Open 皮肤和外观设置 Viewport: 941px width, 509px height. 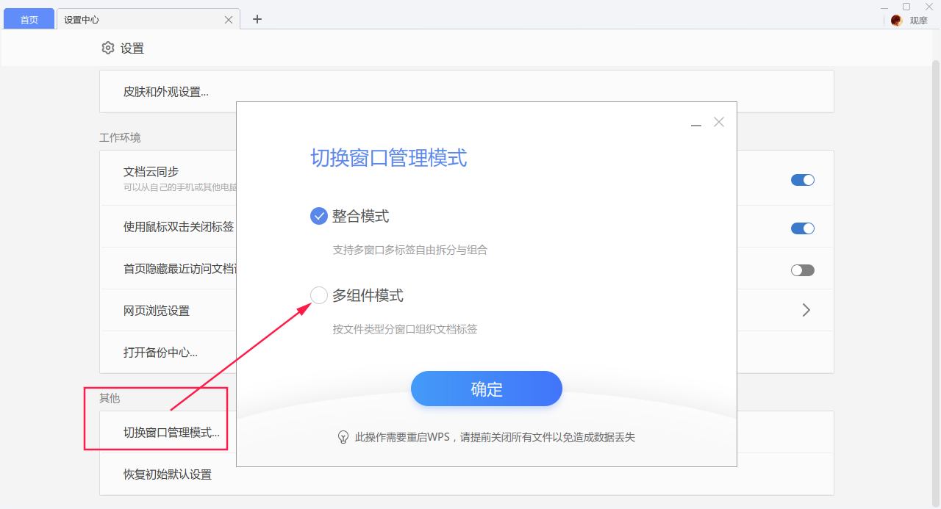(x=166, y=91)
